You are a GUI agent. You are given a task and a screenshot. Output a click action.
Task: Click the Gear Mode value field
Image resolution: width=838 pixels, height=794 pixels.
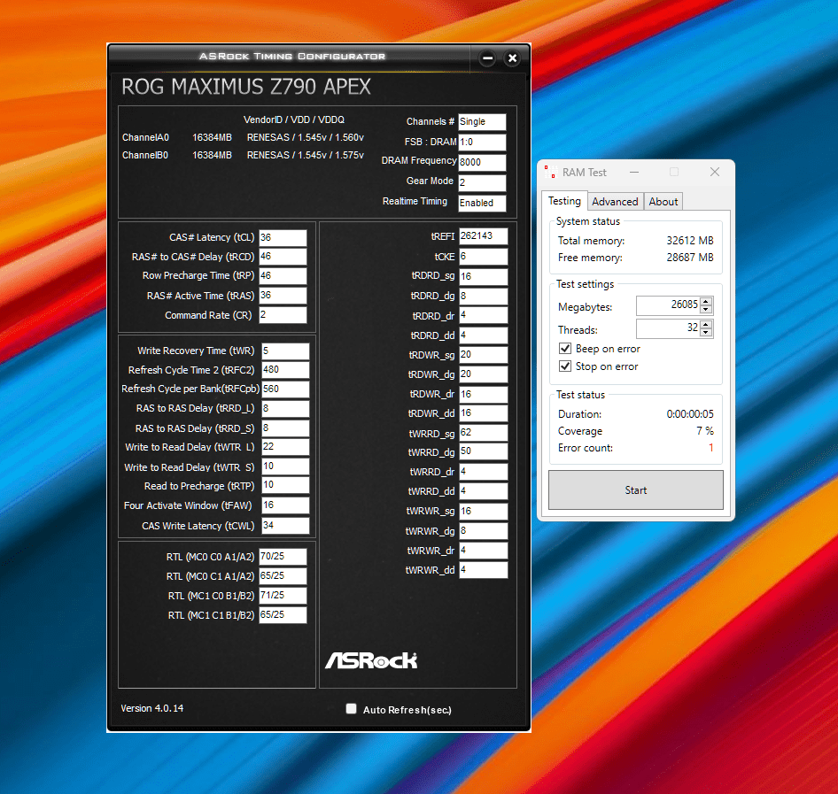pos(482,182)
